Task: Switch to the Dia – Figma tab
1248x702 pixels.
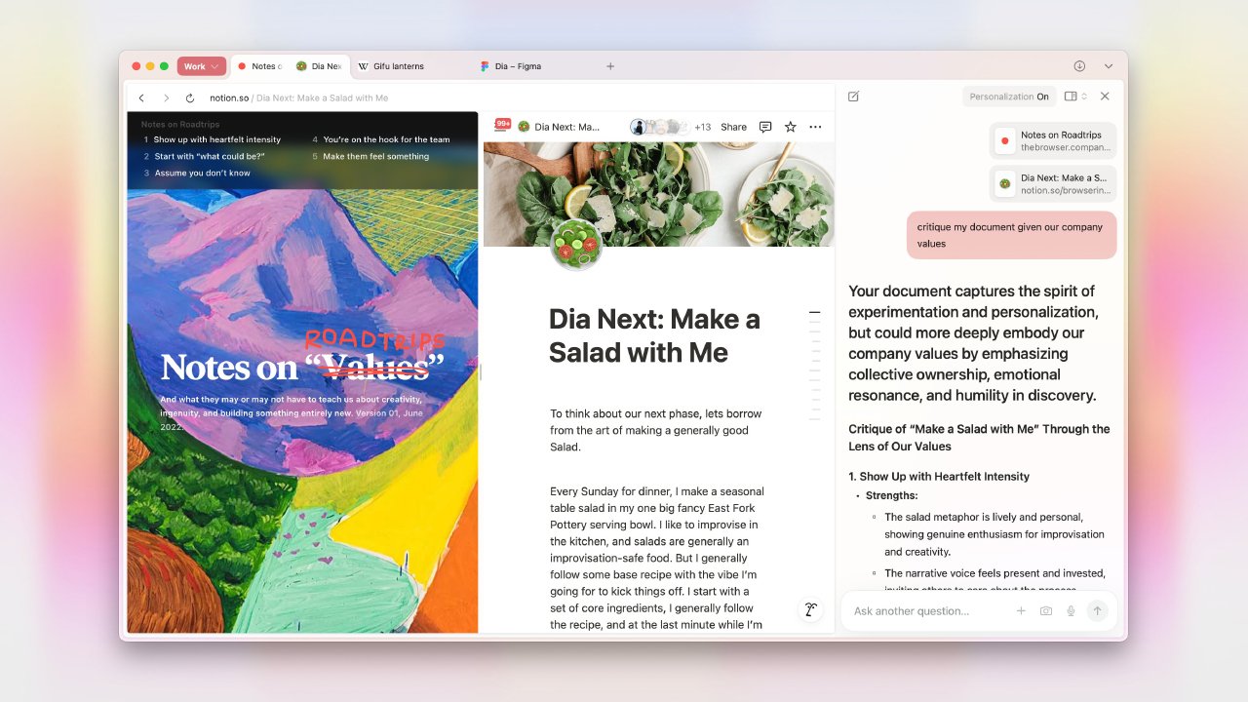Action: pos(517,66)
